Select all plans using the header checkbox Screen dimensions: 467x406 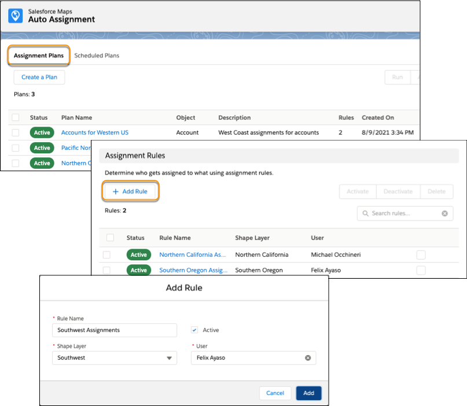coord(16,117)
